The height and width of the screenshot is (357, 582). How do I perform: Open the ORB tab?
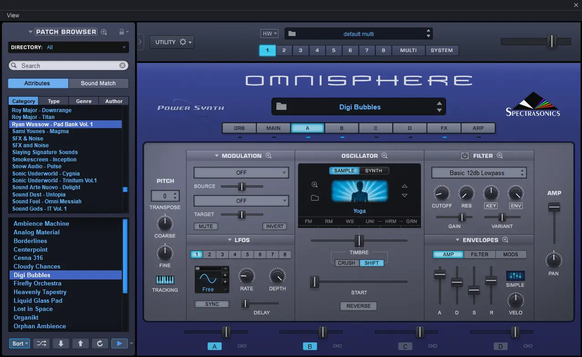coord(239,128)
